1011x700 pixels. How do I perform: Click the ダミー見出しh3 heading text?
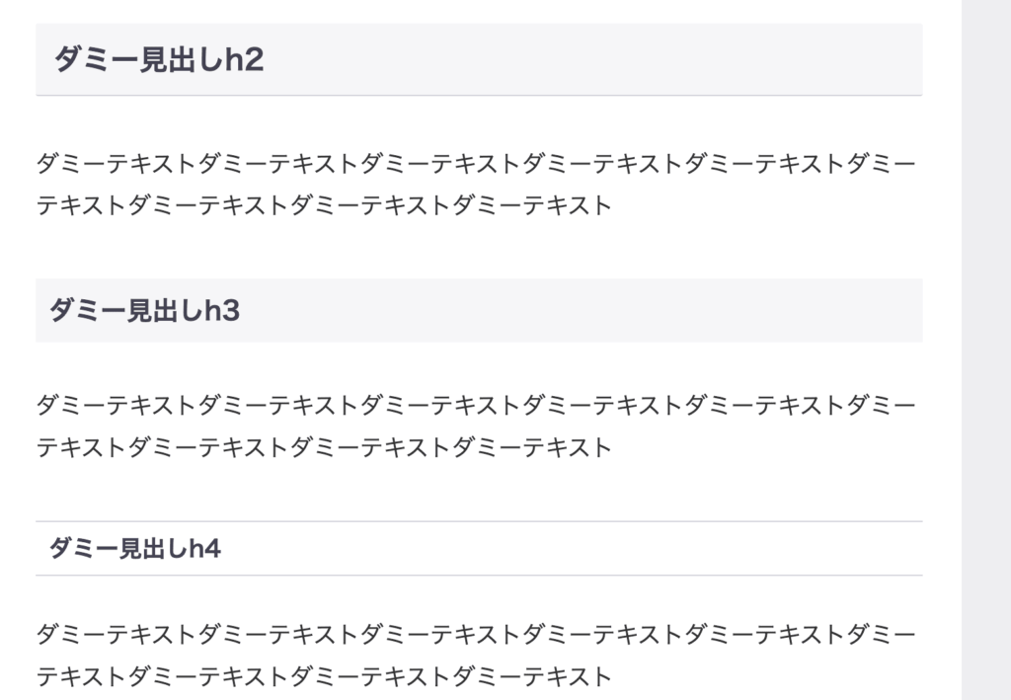pyautogui.click(x=144, y=310)
